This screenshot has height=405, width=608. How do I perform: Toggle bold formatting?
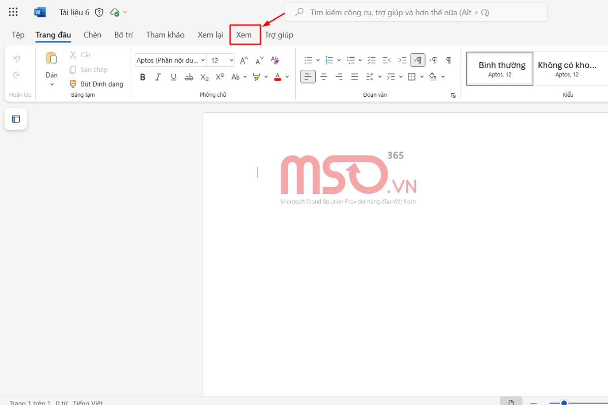click(x=142, y=77)
